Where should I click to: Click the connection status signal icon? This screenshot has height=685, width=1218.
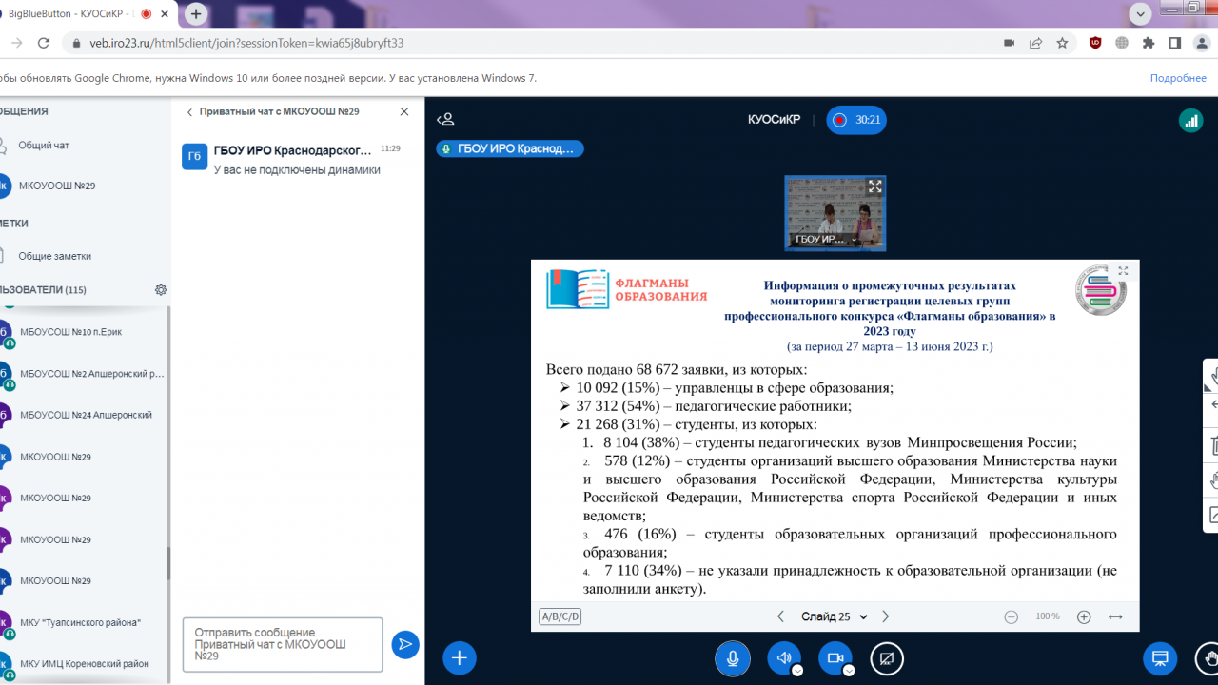[1190, 120]
